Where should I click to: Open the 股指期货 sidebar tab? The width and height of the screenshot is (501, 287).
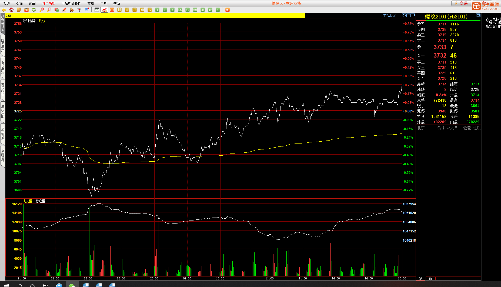pos(3,68)
